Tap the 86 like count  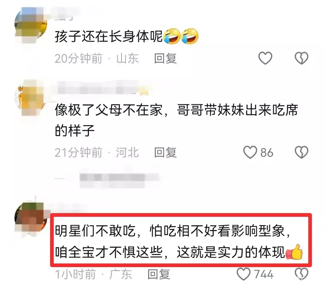tap(267, 153)
